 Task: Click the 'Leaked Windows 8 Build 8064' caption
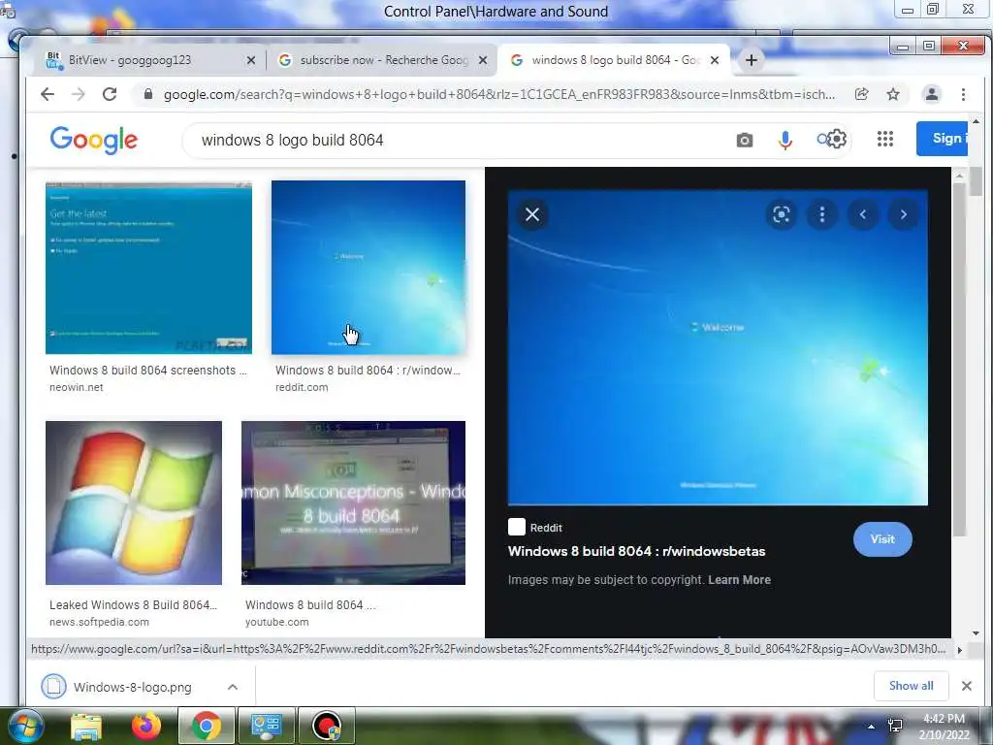coord(133,605)
